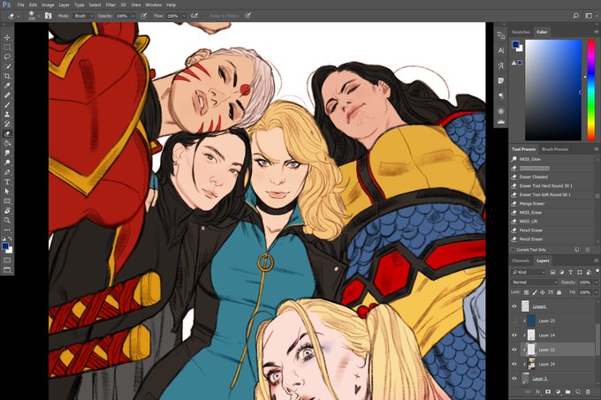Image resolution: width=601 pixels, height=400 pixels.
Task: Select the Paint Bucket tool
Action: (7, 143)
